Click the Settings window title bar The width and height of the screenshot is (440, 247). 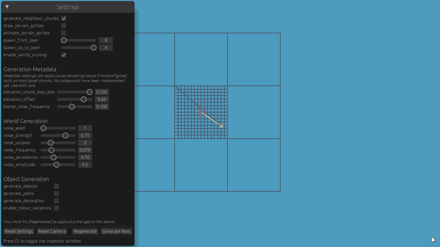point(68,7)
